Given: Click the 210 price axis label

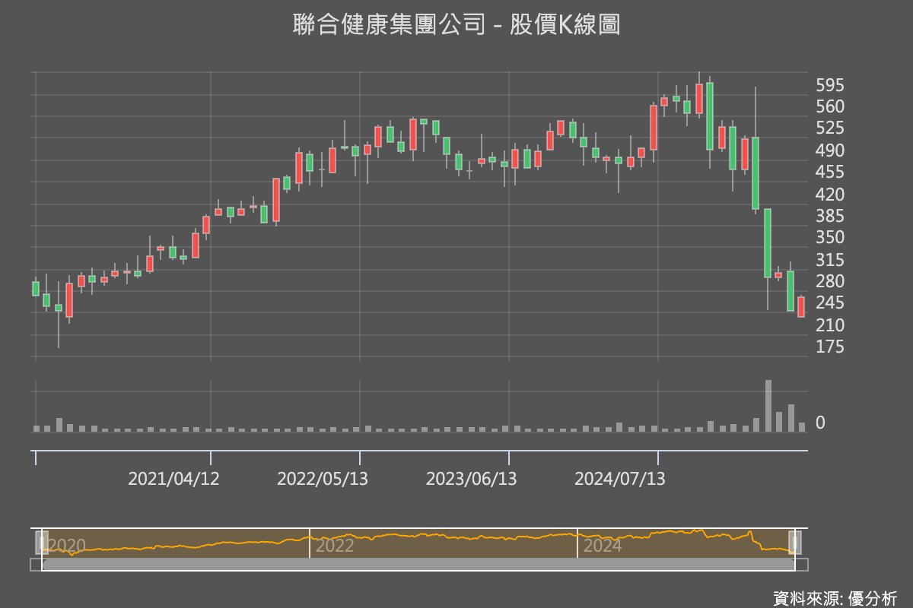Looking at the screenshot, I should (x=830, y=325).
